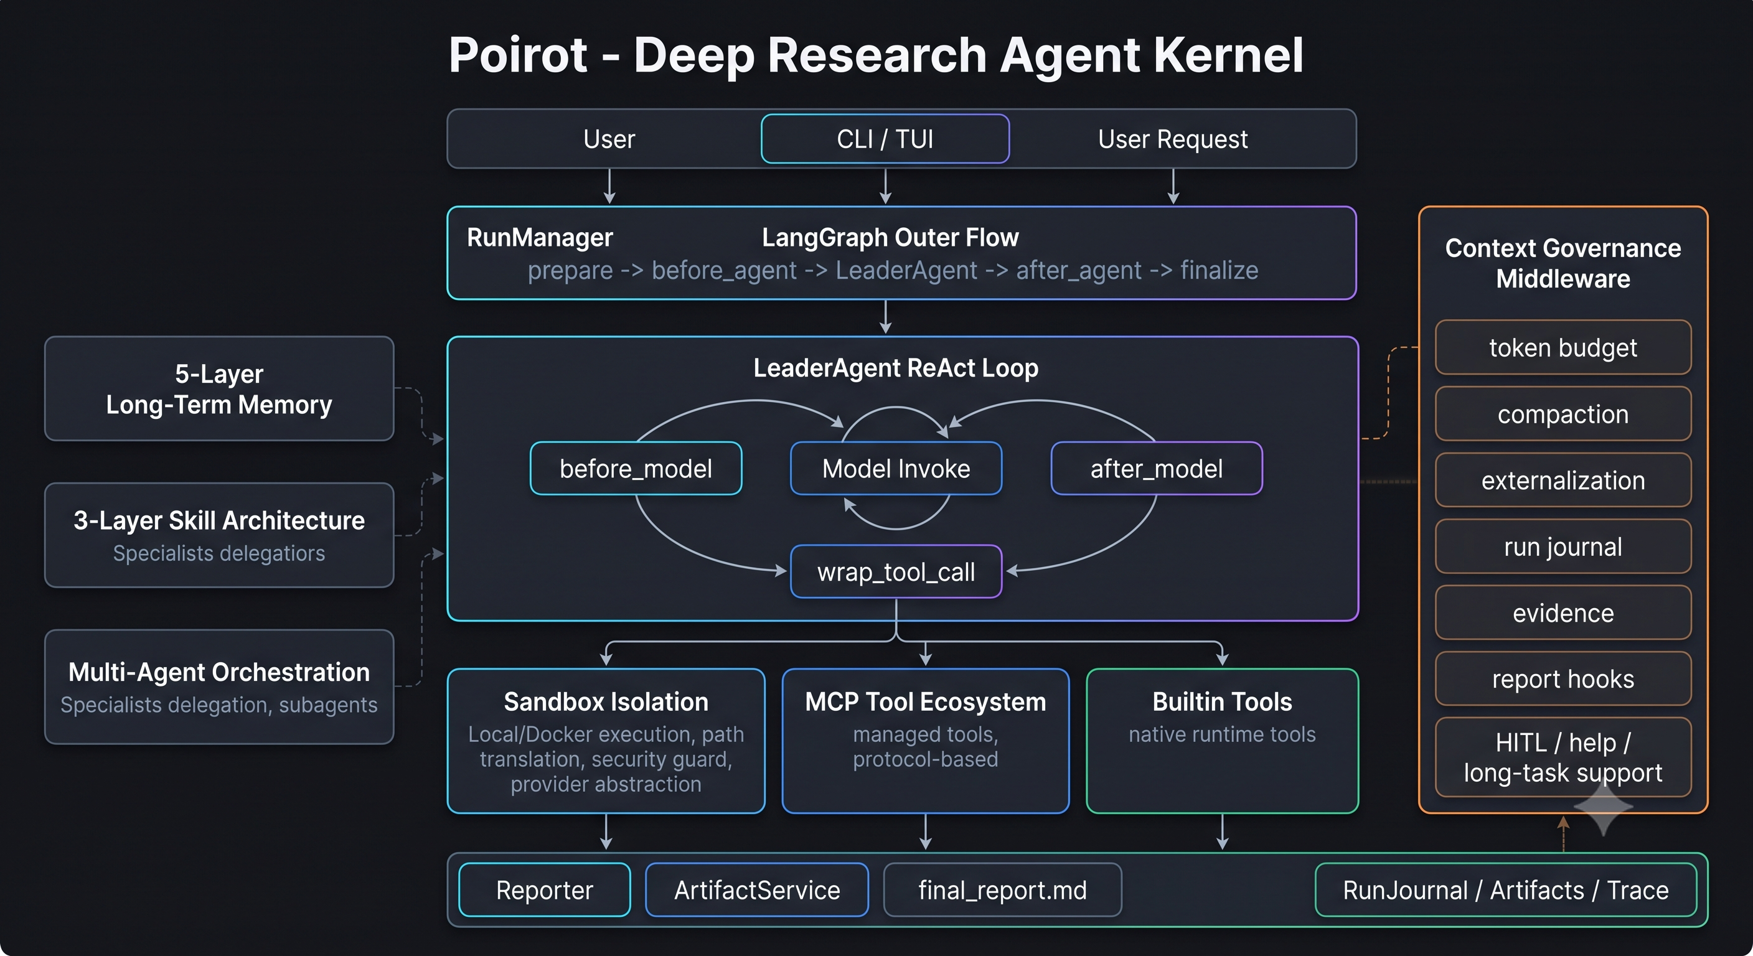Click the MCP Tool Ecosystem card
The height and width of the screenshot is (956, 1753).
click(x=926, y=741)
